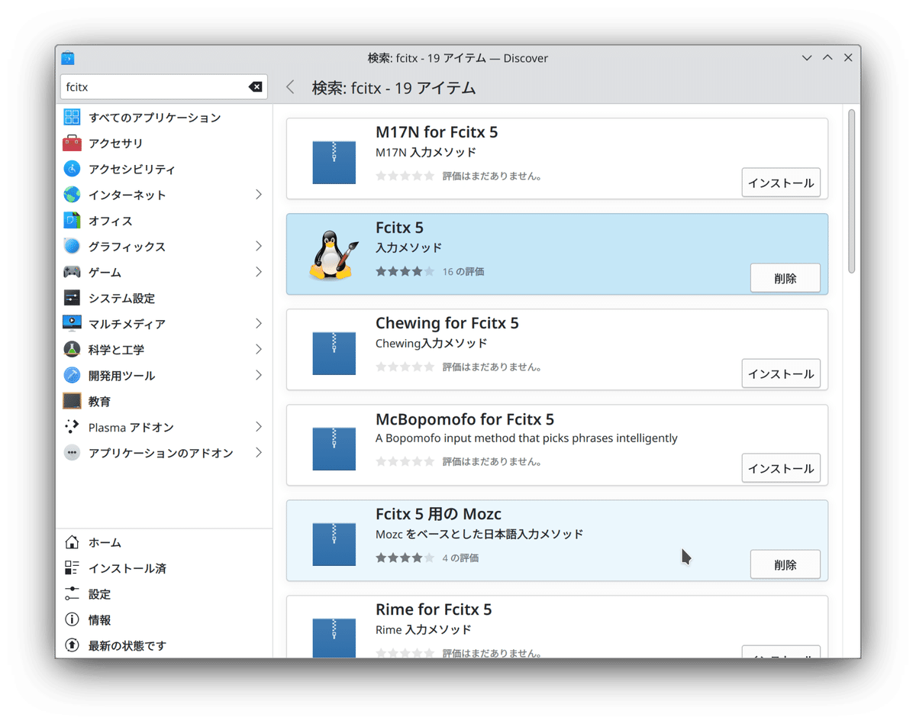Click Chewing for Fcitx 5 empty stars
916x724 pixels.
[x=405, y=367]
